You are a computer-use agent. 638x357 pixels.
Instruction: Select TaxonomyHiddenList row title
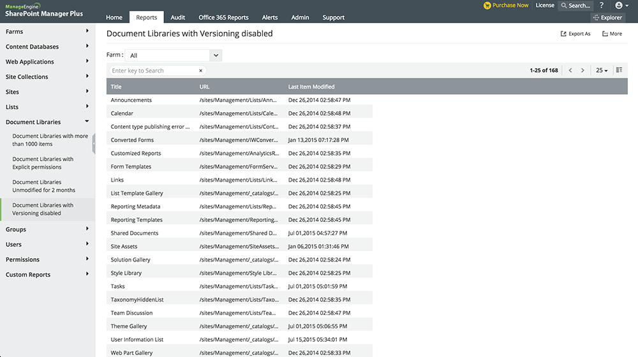(137, 300)
